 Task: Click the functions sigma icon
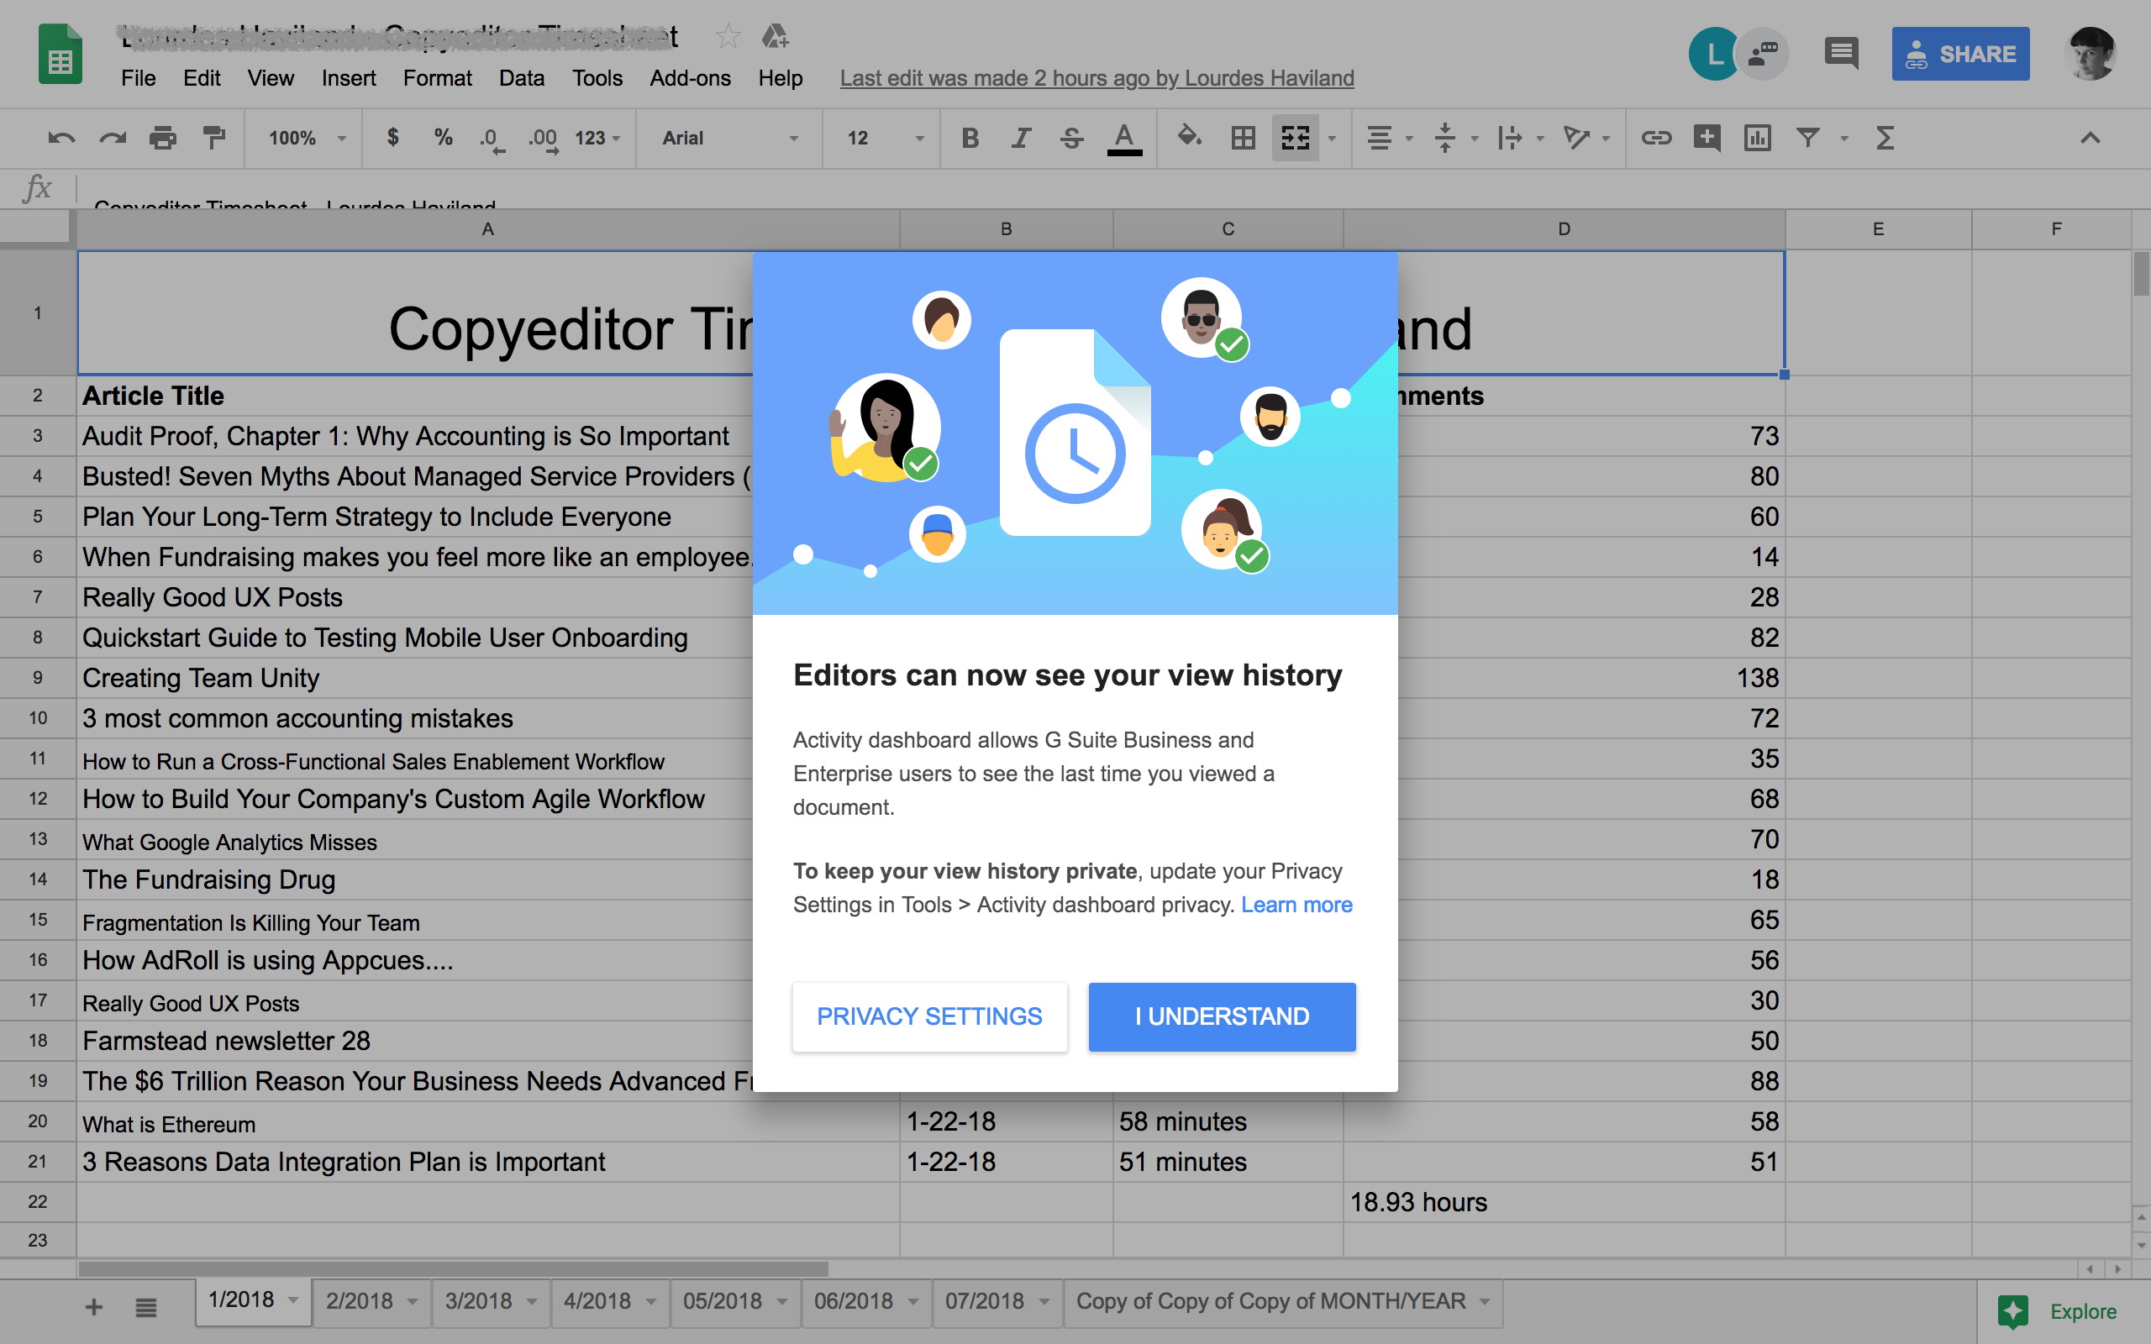click(x=1885, y=138)
